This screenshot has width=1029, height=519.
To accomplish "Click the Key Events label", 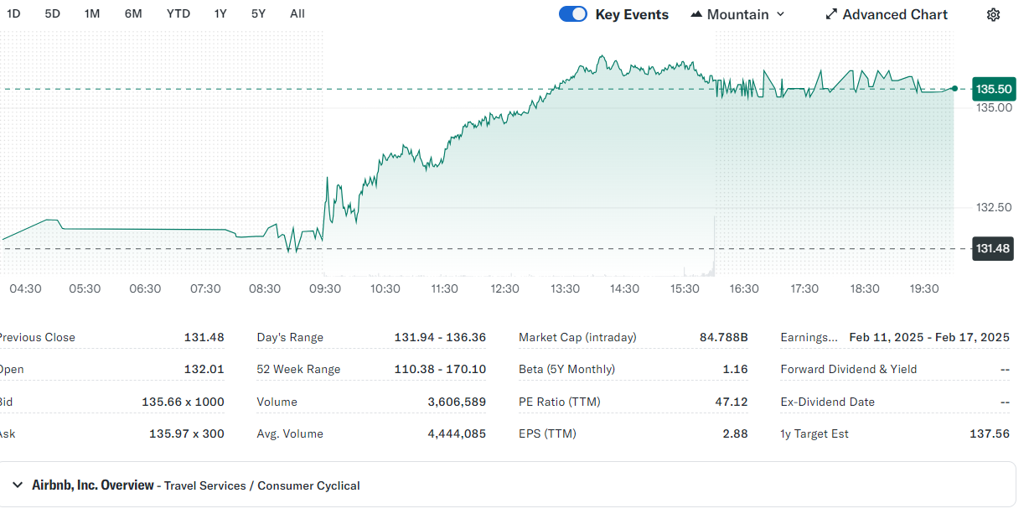I will [x=632, y=14].
